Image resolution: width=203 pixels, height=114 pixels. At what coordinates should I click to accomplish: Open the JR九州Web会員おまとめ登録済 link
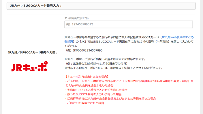coord(177,37)
